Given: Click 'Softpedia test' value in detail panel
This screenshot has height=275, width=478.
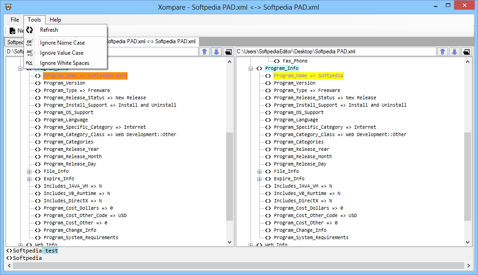Looking at the screenshot, I should pos(35,251).
